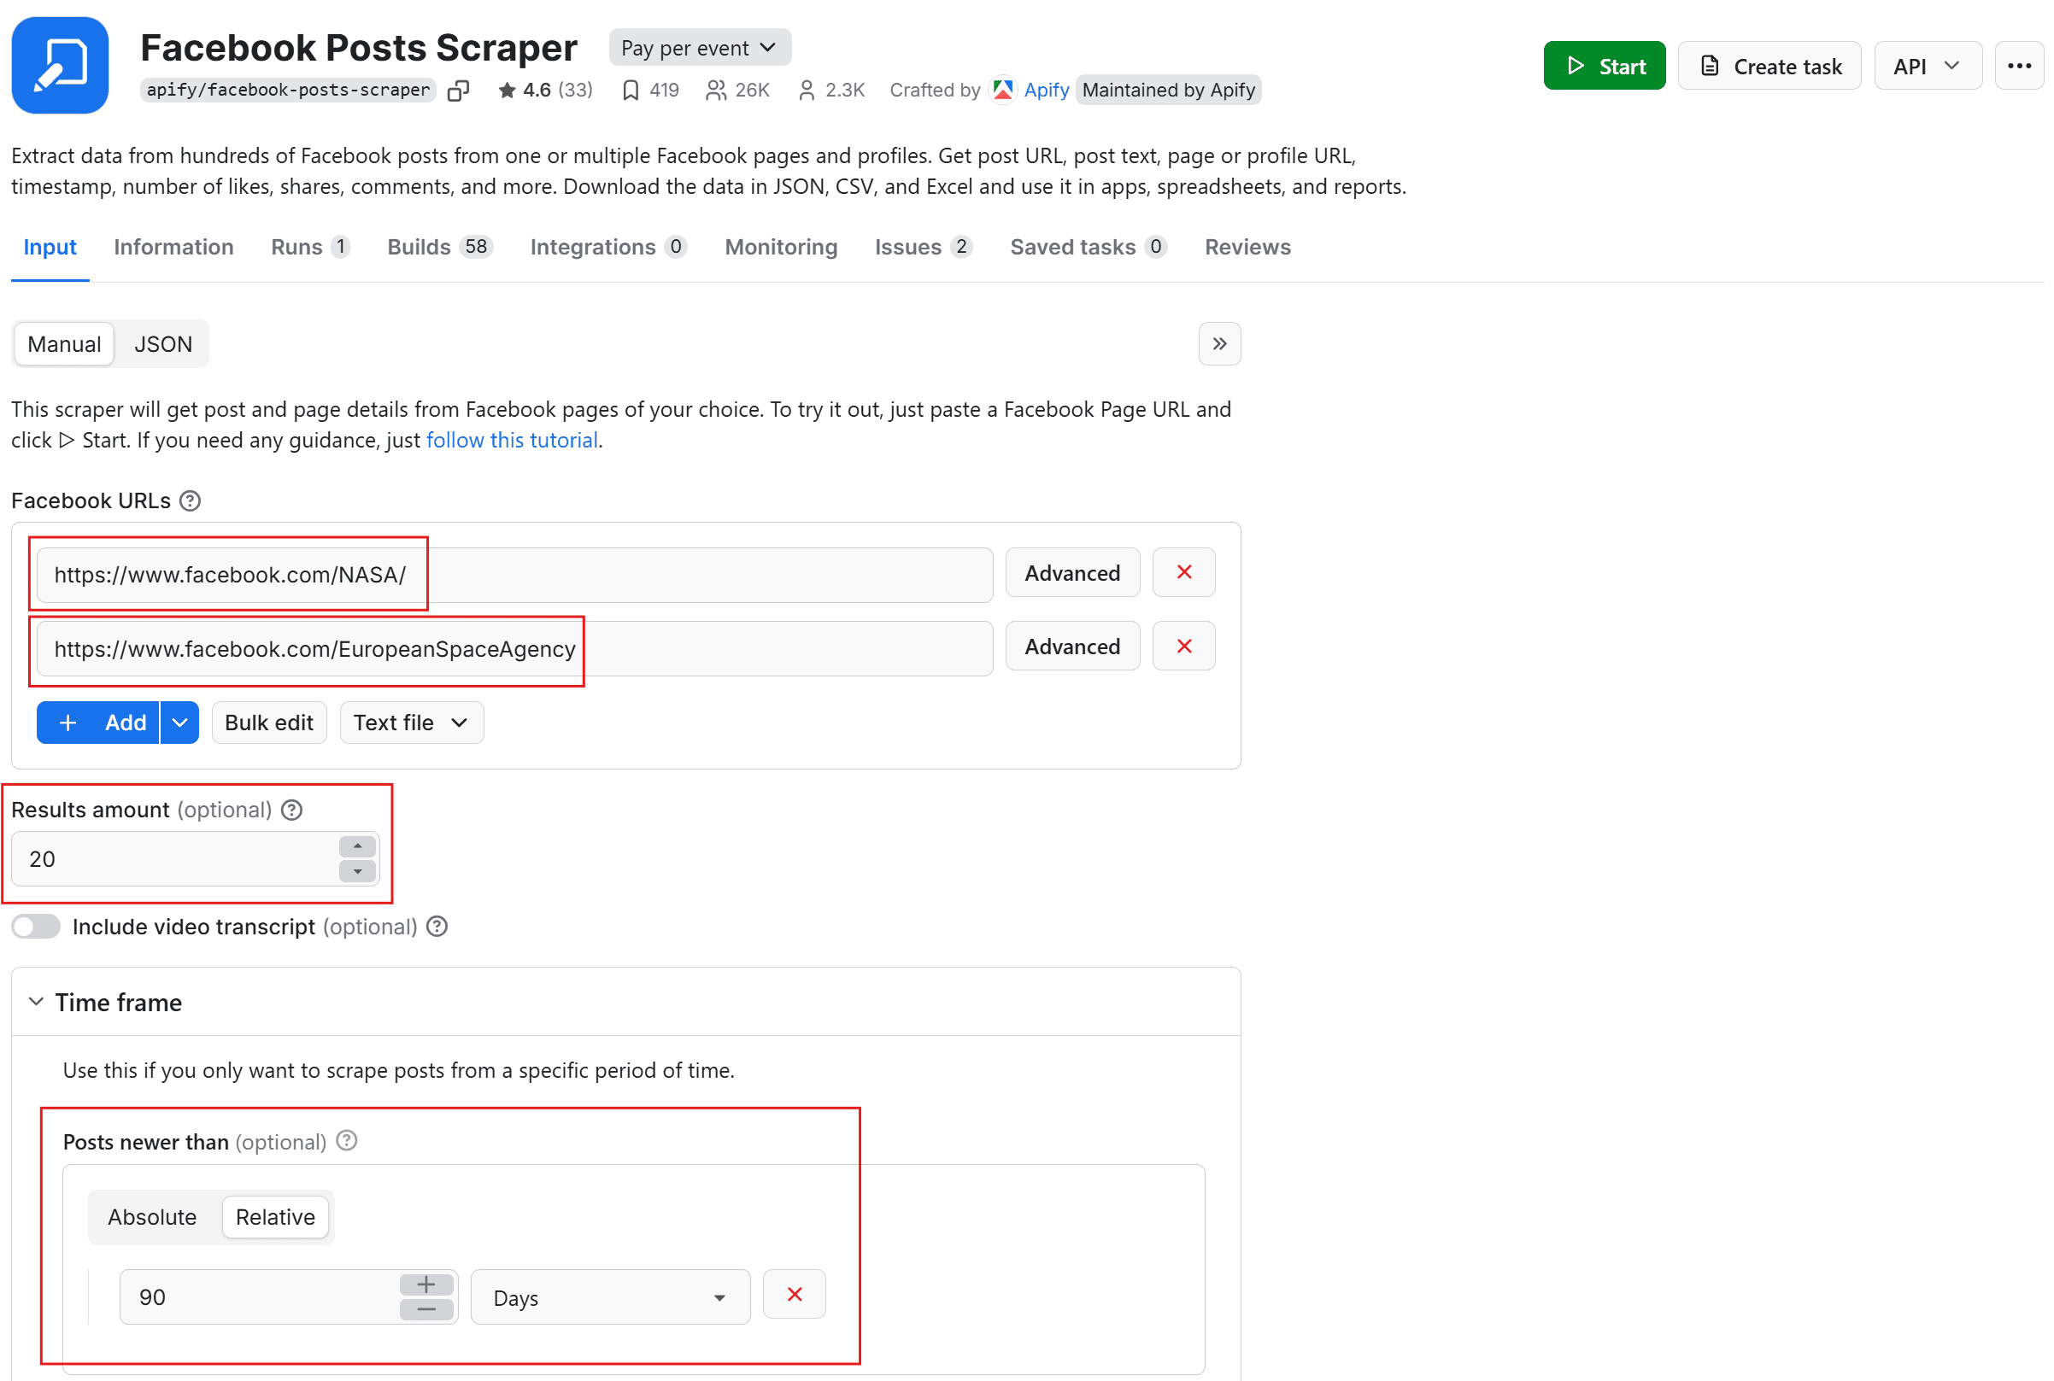Switch to the Absolute time frame option
This screenshot has height=1381, width=2054.
tap(152, 1217)
